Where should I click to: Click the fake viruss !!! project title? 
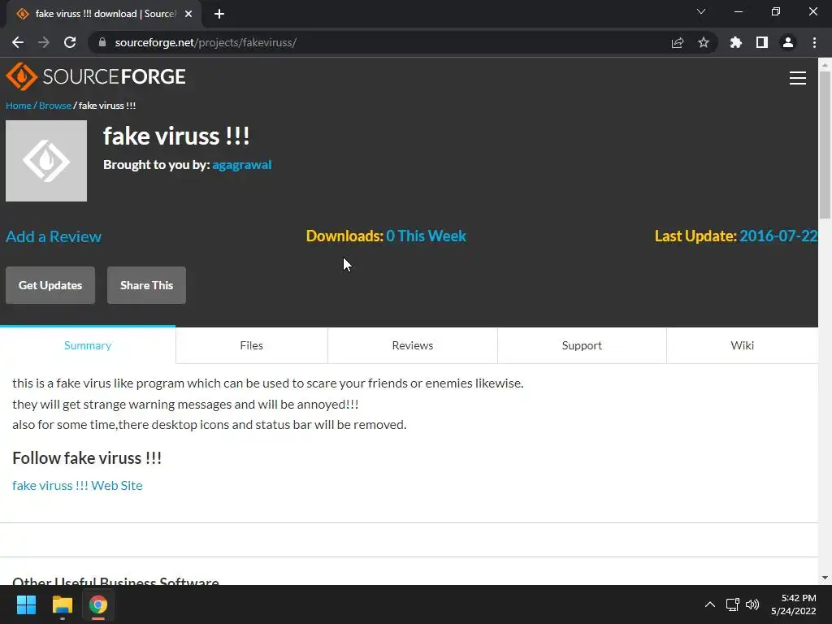(176, 136)
